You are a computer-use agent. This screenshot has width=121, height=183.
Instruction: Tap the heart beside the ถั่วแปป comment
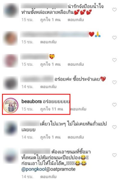pyautogui.click(x=114, y=127)
